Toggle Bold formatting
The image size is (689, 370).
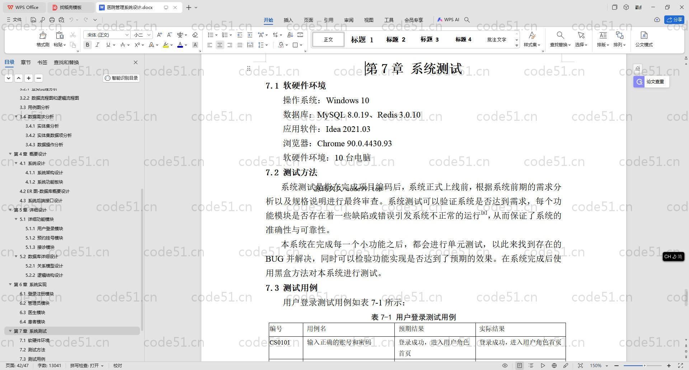[x=88, y=45]
